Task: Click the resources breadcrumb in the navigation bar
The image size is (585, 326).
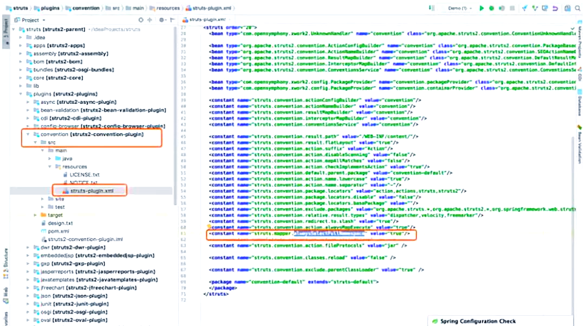Action: coord(165,8)
